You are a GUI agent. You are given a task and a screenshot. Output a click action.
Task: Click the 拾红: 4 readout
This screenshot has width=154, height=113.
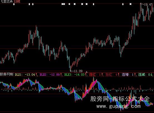click(x=111, y=75)
